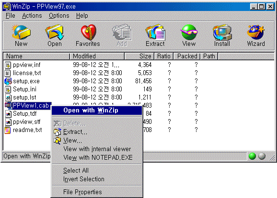Select the license.txt file name

click(27, 73)
